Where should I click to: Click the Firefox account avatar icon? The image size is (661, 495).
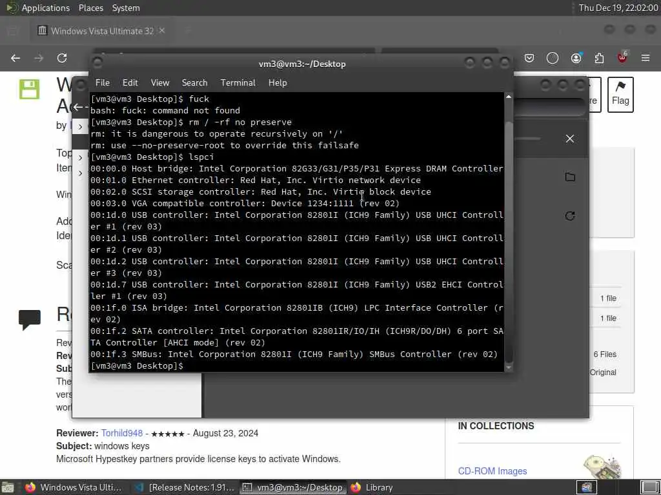click(x=576, y=58)
